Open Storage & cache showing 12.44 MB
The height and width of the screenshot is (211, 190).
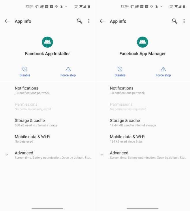coord(143,123)
